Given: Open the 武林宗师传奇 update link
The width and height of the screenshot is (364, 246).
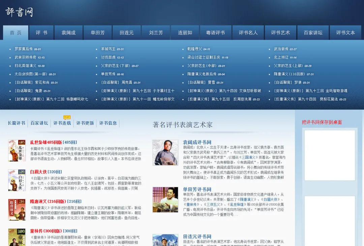Looking at the screenshot, I should coord(26,57).
